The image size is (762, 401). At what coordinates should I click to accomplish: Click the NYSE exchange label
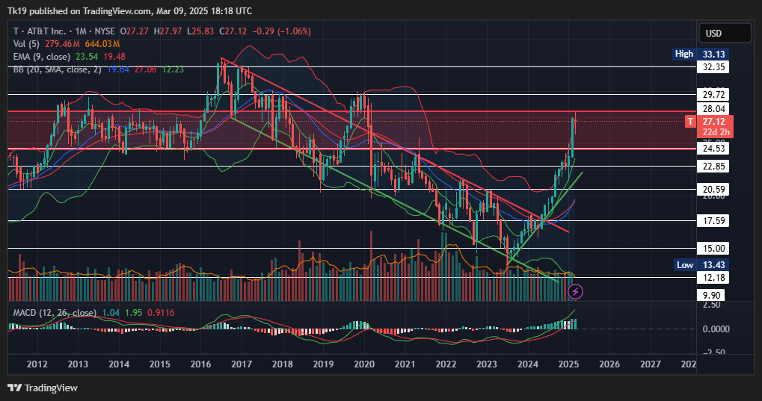(x=105, y=31)
